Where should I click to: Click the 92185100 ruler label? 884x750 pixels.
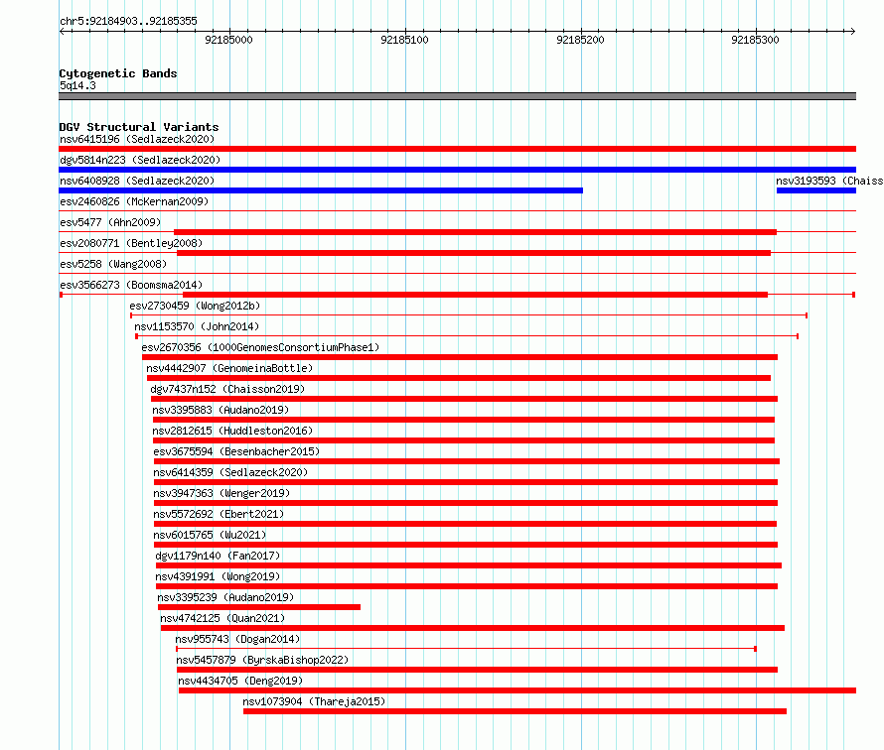[405, 40]
